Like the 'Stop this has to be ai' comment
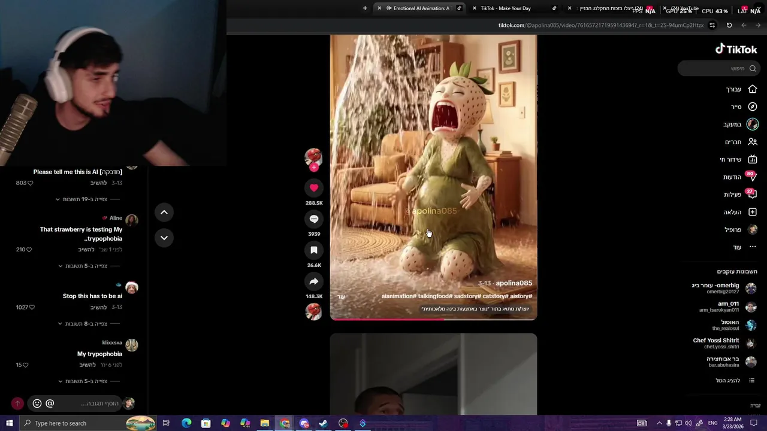The width and height of the screenshot is (767, 431). click(32, 307)
